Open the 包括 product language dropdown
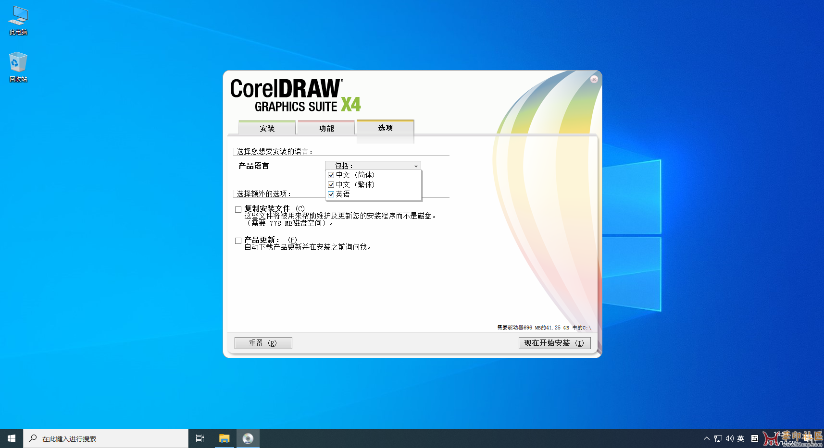The image size is (824, 448). (x=415, y=165)
